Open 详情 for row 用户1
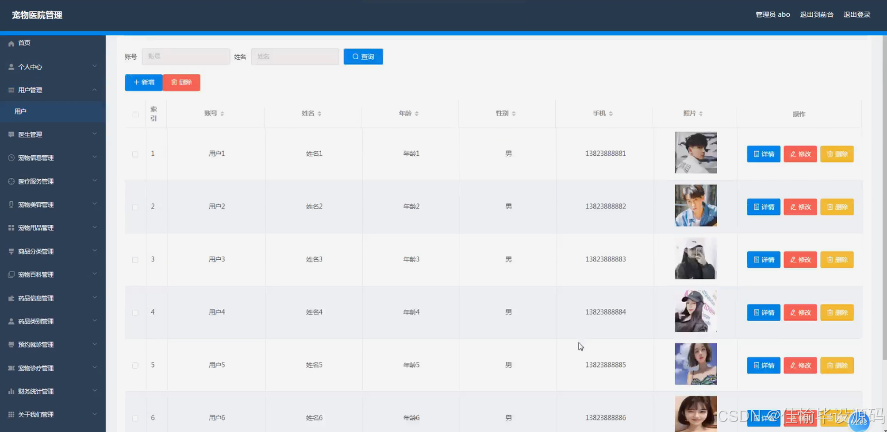The width and height of the screenshot is (887, 432). click(763, 154)
